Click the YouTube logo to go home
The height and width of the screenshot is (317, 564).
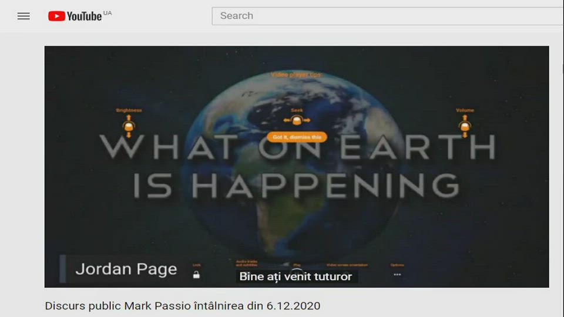(75, 16)
